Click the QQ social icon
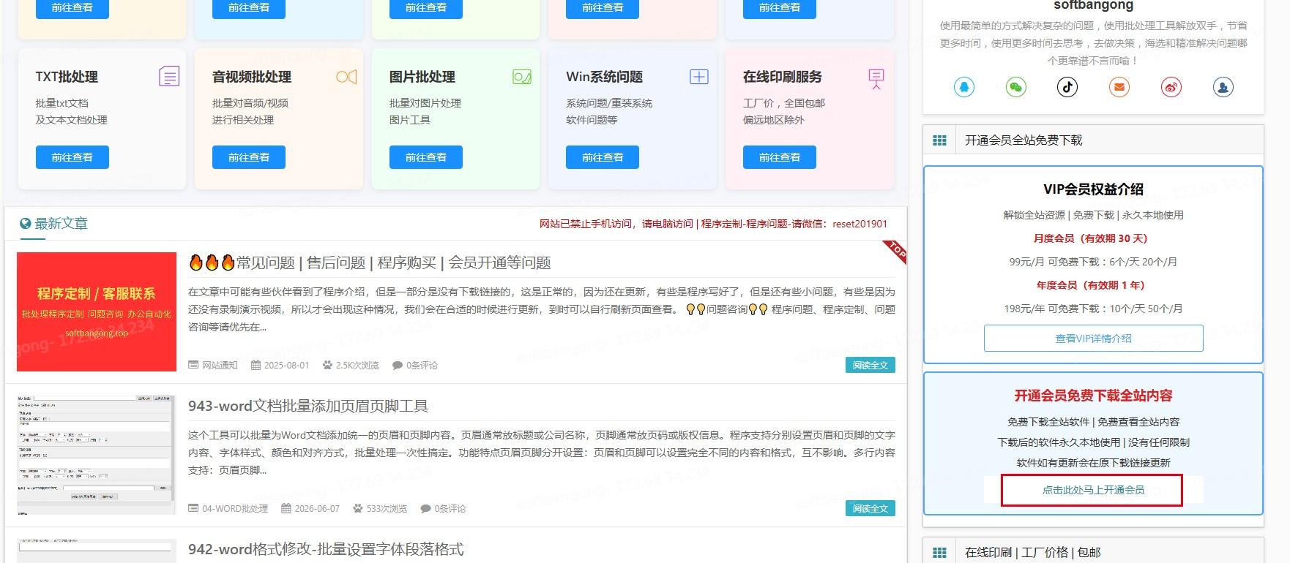 [x=964, y=87]
